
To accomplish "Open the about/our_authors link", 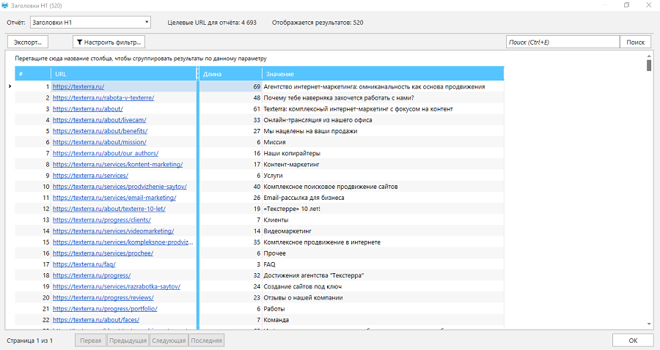I will click(105, 153).
